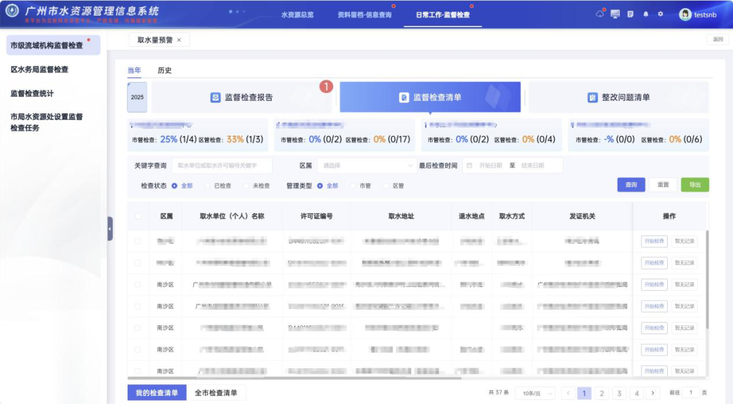Open the settings gear icon
The height and width of the screenshot is (404, 733).
click(660, 14)
